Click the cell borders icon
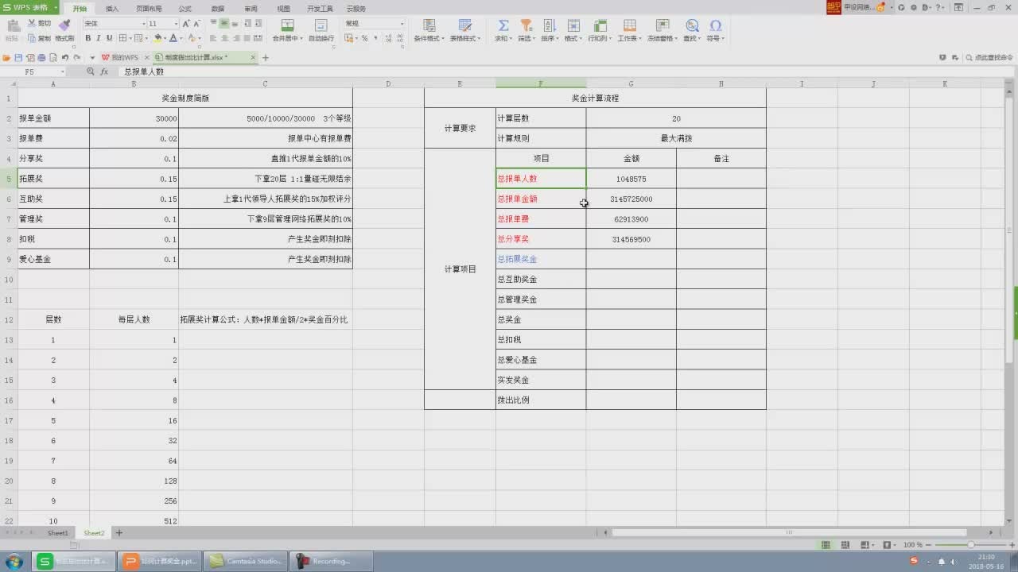This screenshot has height=572, width=1018. click(123, 38)
